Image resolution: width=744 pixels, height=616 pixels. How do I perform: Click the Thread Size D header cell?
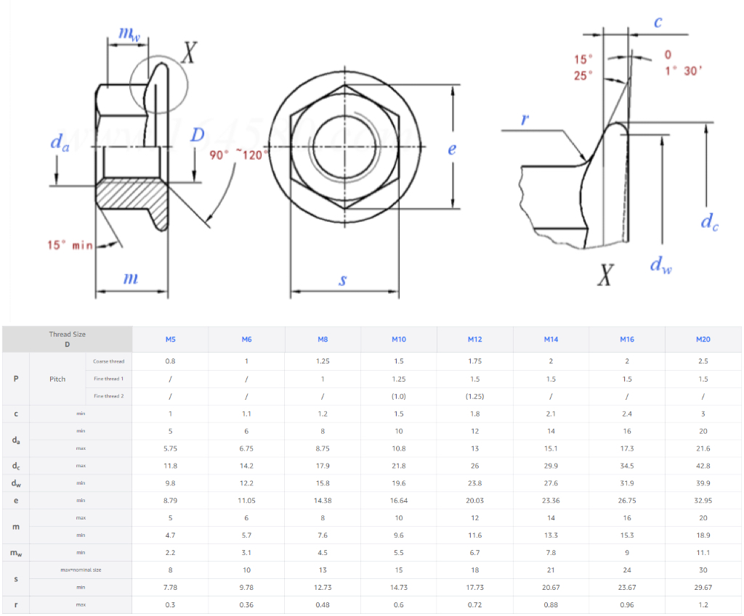tap(67, 340)
